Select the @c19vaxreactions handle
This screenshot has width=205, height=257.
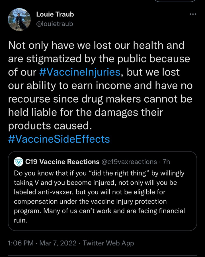(x=129, y=162)
